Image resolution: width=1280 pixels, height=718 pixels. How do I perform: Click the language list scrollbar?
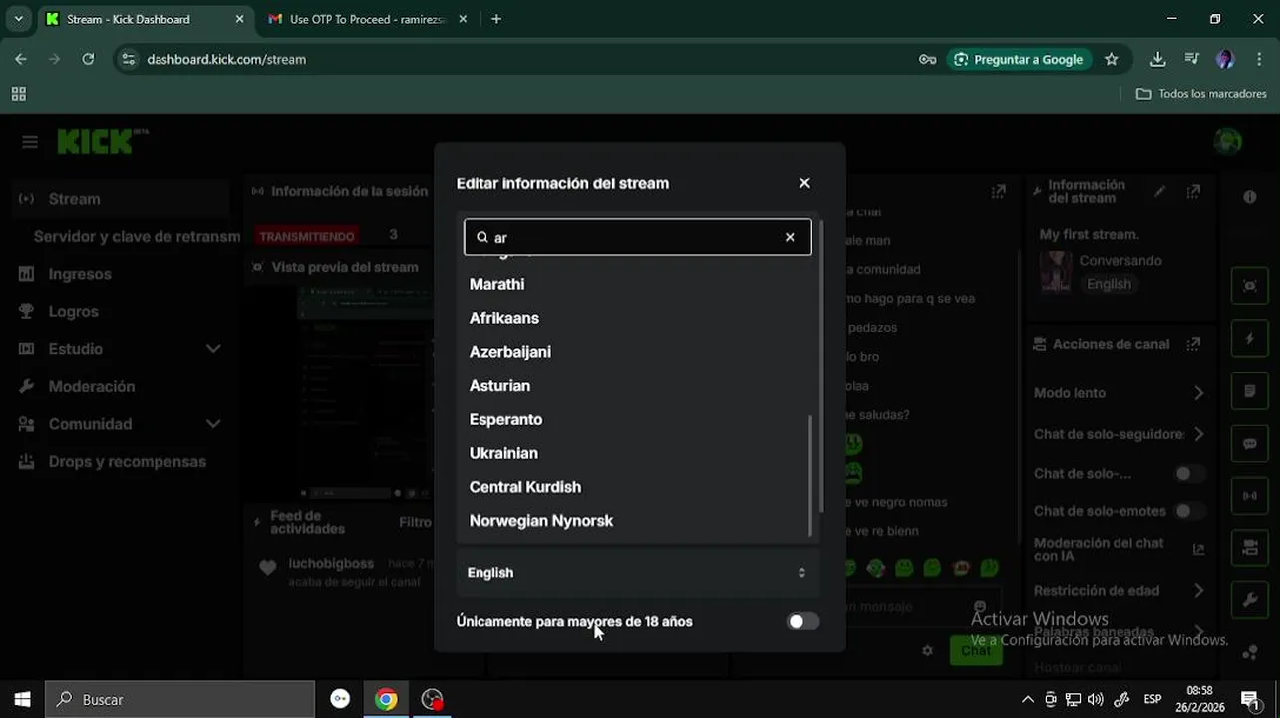[810, 475]
